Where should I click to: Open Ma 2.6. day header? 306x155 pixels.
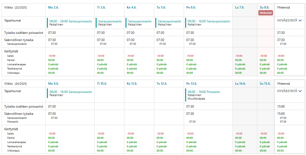click(54, 7)
